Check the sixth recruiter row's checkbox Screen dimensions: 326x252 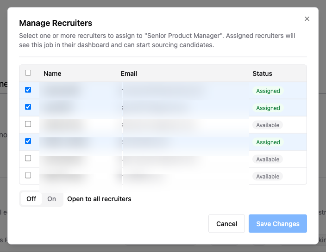28,175
